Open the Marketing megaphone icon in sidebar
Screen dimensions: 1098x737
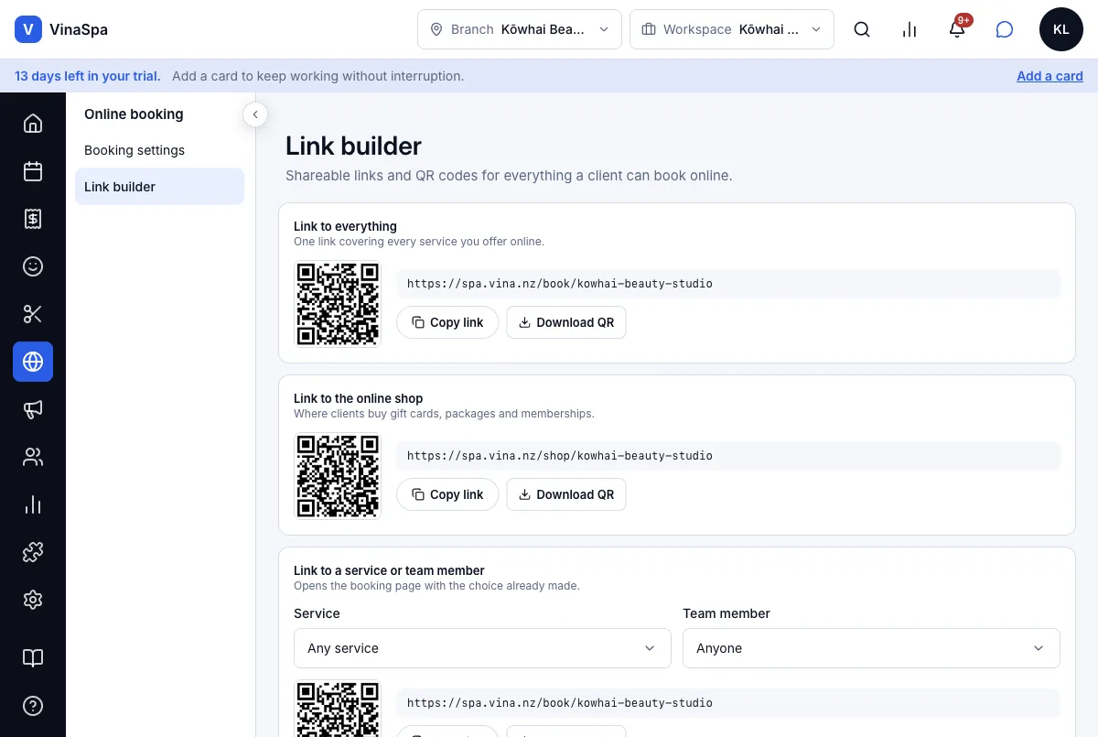[33, 409]
